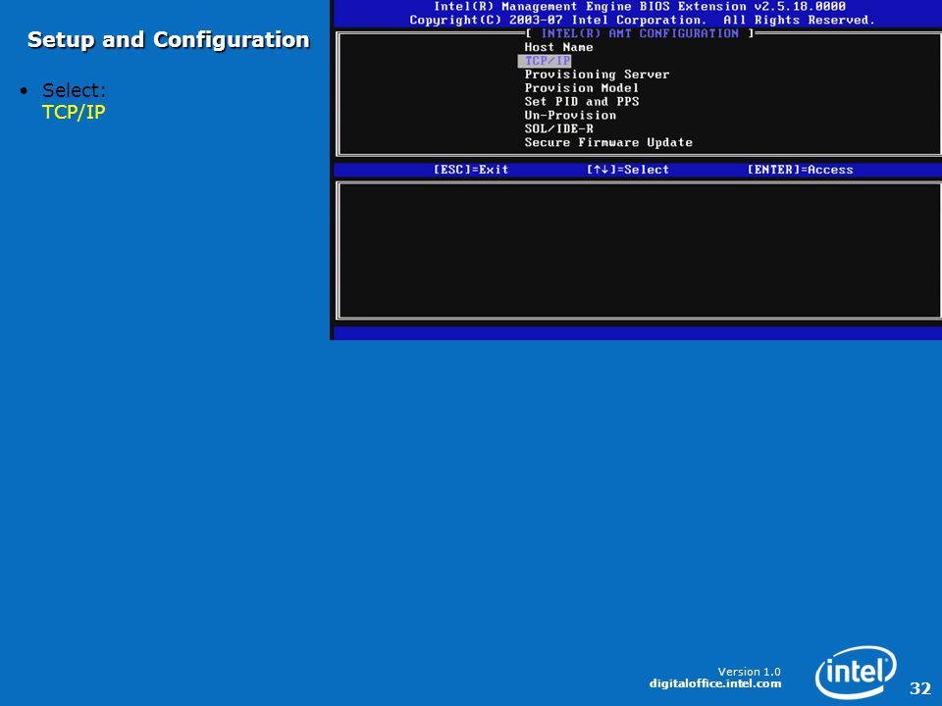
Task: Open Set PID and PPS entry
Action: (581, 102)
